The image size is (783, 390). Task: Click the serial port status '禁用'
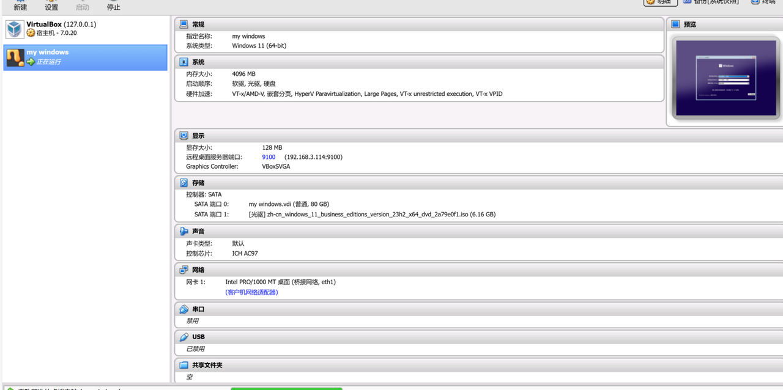(192, 321)
